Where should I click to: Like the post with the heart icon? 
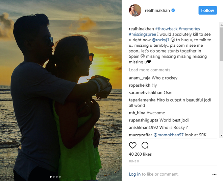(133, 145)
